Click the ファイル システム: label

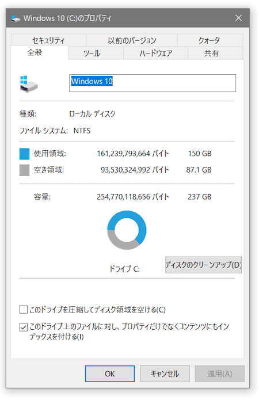coord(44,131)
